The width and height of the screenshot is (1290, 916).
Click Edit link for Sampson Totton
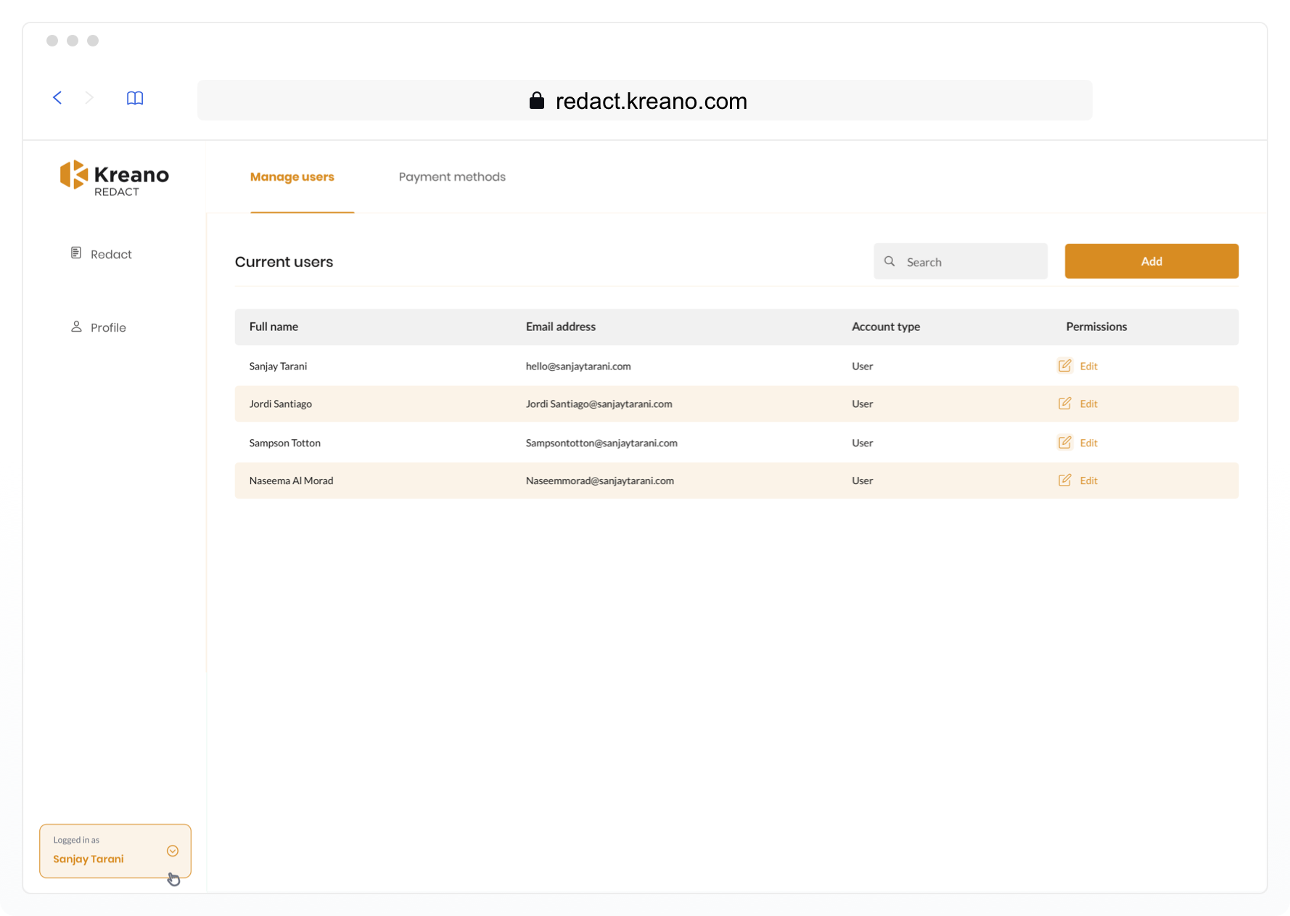pyautogui.click(x=1088, y=443)
